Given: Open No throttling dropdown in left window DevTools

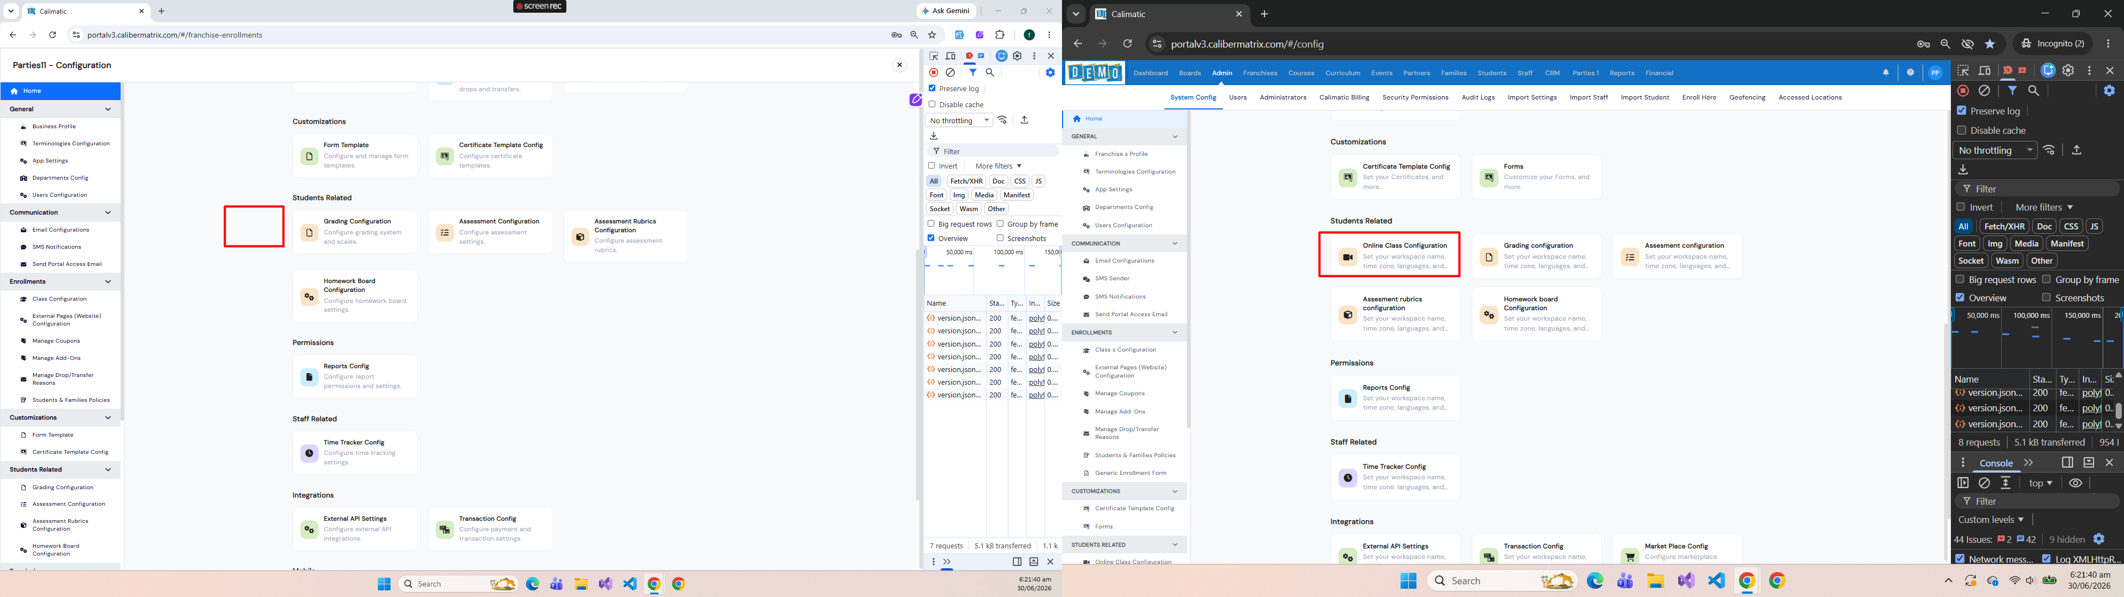Looking at the screenshot, I should click(x=960, y=121).
